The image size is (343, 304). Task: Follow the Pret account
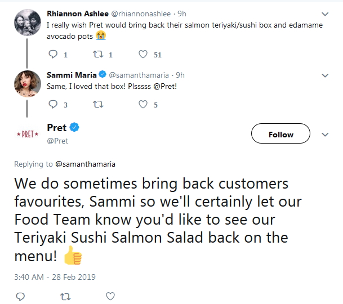click(280, 135)
